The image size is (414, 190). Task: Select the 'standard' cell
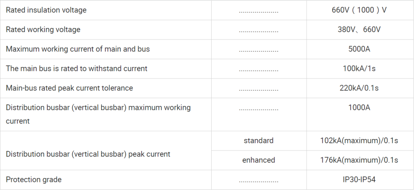click(259, 141)
